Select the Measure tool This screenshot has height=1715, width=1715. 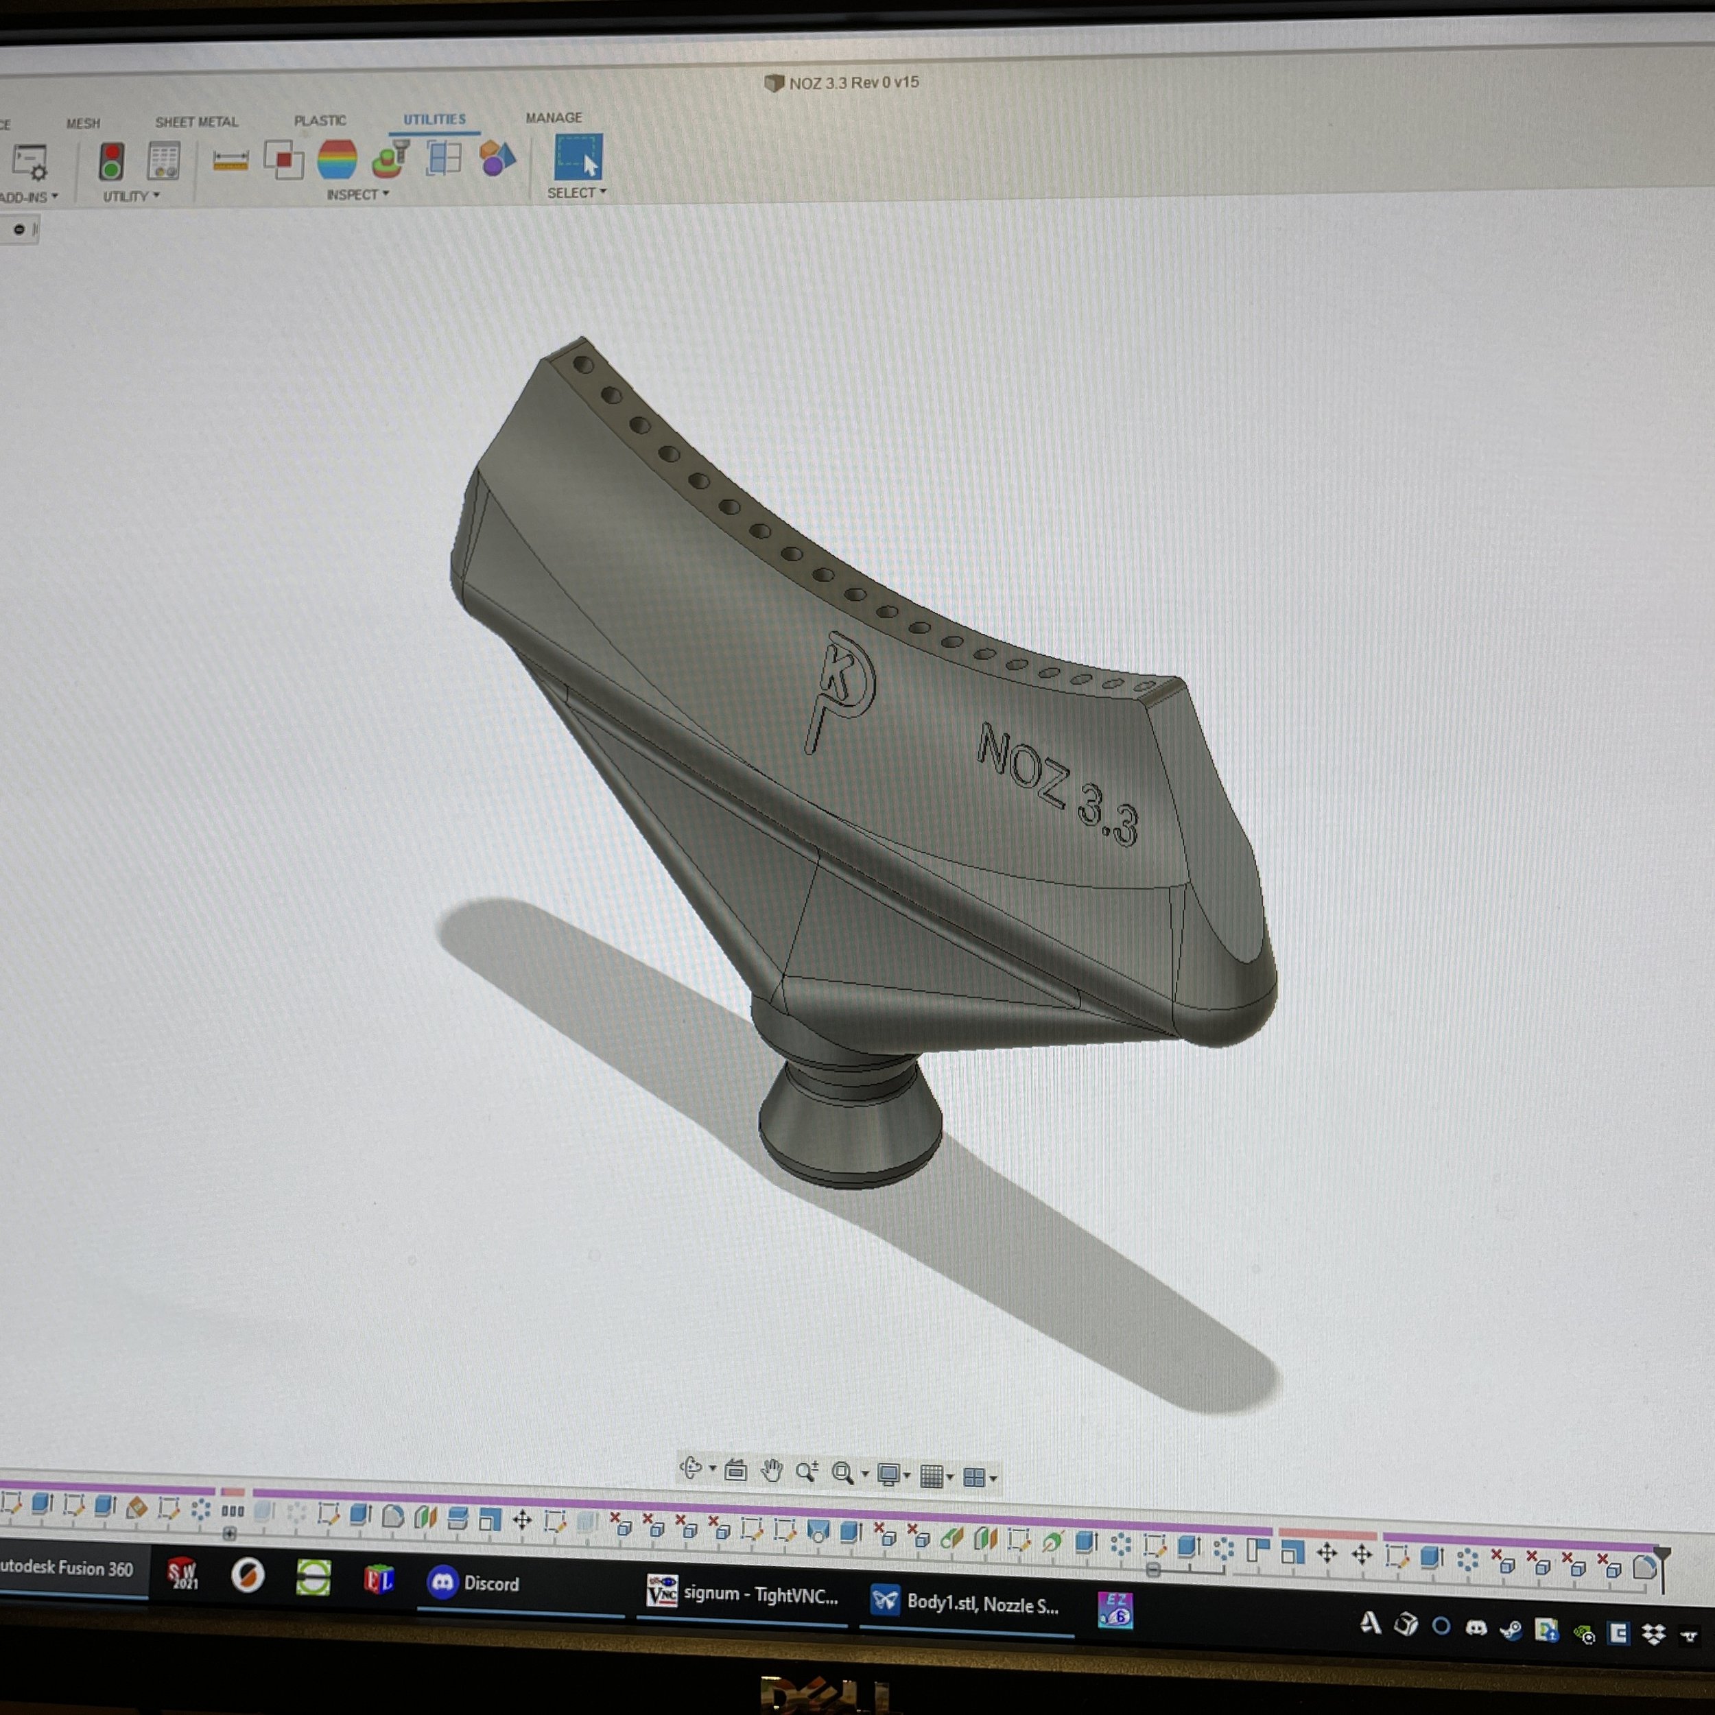pyautogui.click(x=230, y=161)
